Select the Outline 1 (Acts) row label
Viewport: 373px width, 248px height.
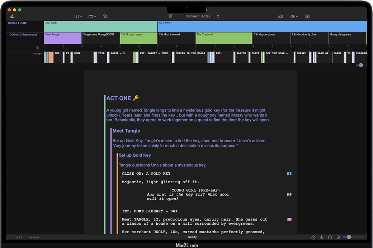click(18, 23)
